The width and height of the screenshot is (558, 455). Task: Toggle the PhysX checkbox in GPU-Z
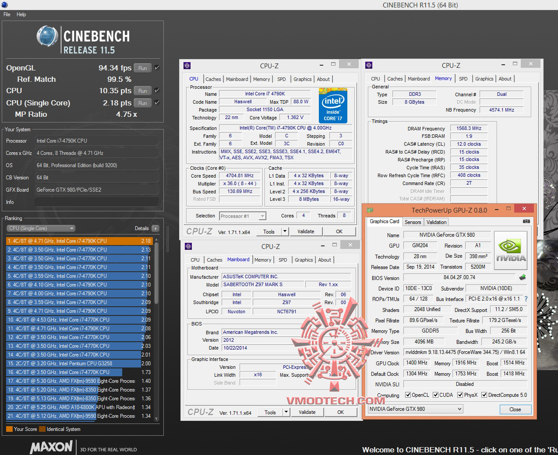(x=460, y=395)
